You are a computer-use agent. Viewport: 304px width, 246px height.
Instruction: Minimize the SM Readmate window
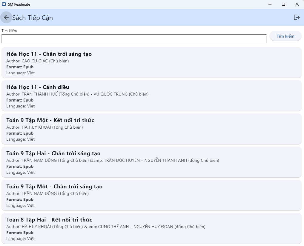[x=270, y=4]
